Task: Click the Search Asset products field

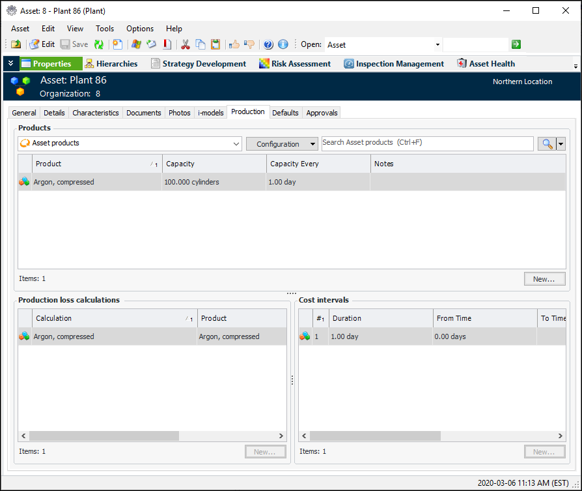Action: click(427, 143)
